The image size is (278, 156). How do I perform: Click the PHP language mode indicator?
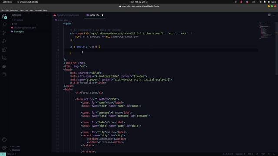click(x=263, y=154)
